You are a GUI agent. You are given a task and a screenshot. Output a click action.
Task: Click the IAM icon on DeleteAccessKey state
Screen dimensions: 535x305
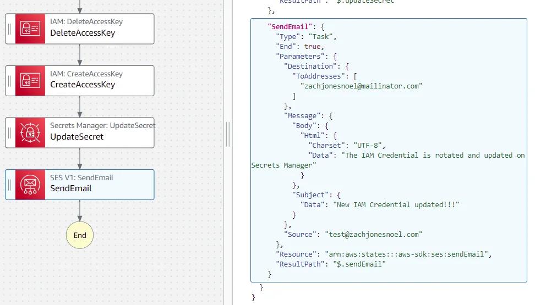pos(30,29)
